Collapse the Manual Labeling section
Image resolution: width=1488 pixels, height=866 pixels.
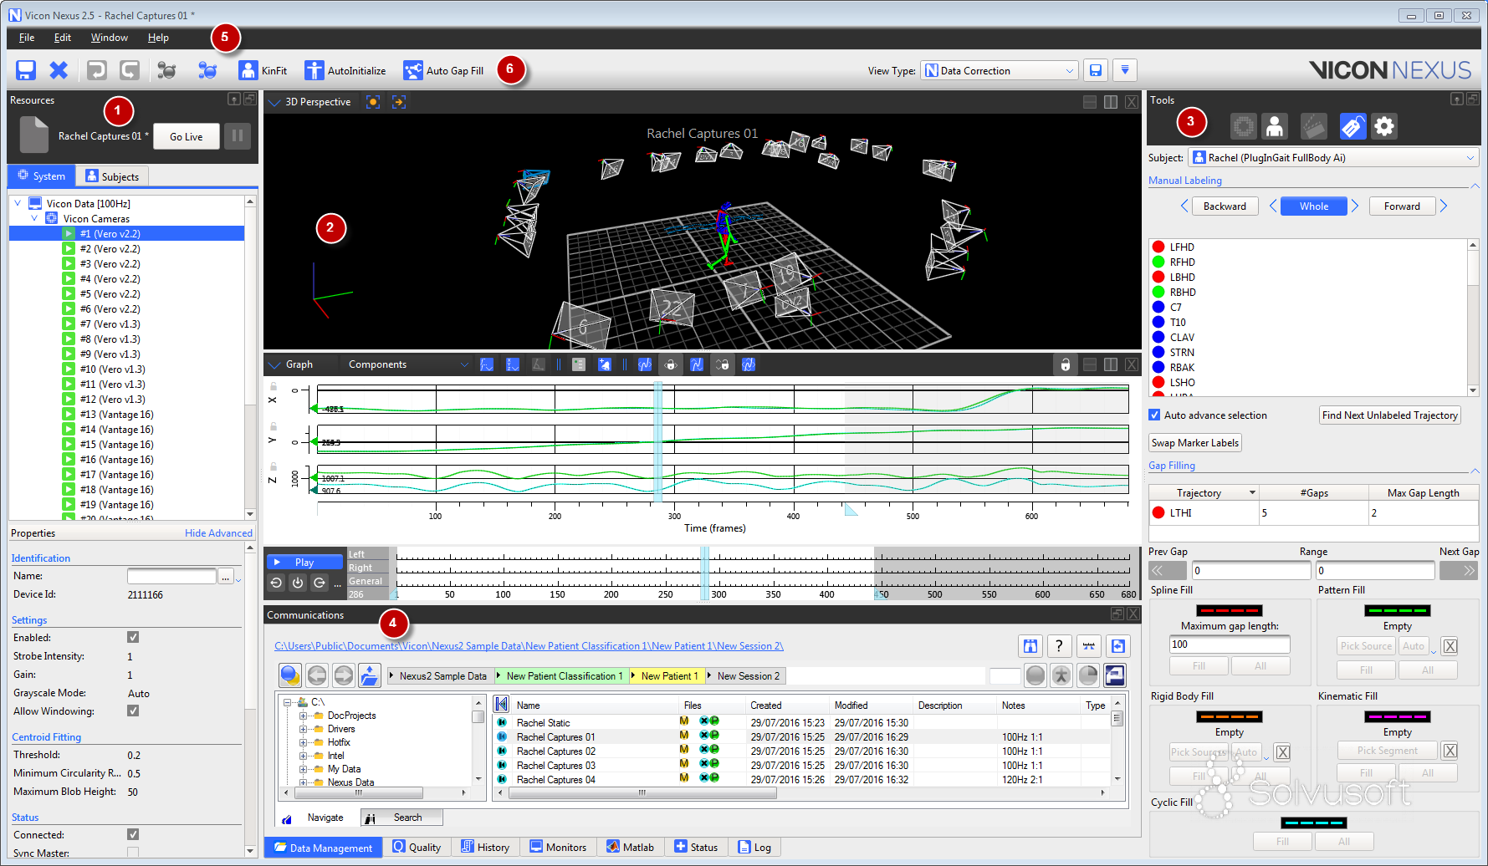[1475, 186]
